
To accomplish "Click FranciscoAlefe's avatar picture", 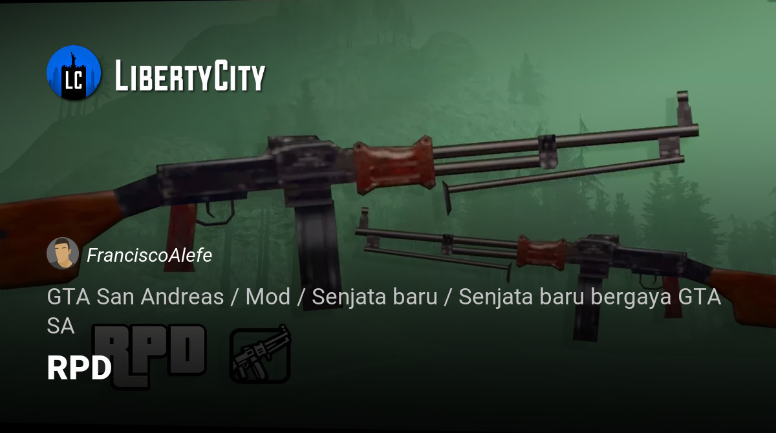I will pyautogui.click(x=63, y=253).
